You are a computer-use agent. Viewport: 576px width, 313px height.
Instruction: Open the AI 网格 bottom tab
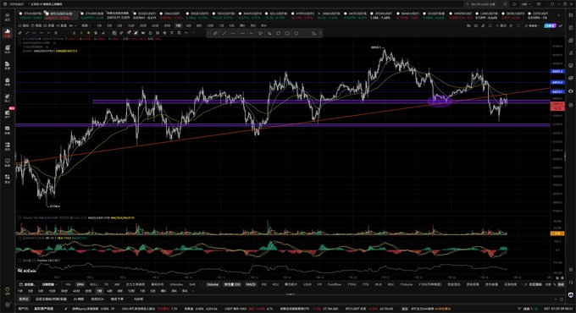coord(79,299)
